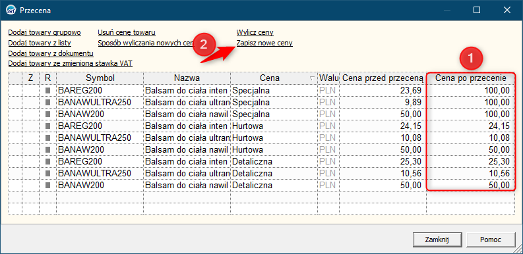Screen dimensions: 523x254
Task: Sort by the Nazwa column header
Action: pyautogui.click(x=187, y=78)
